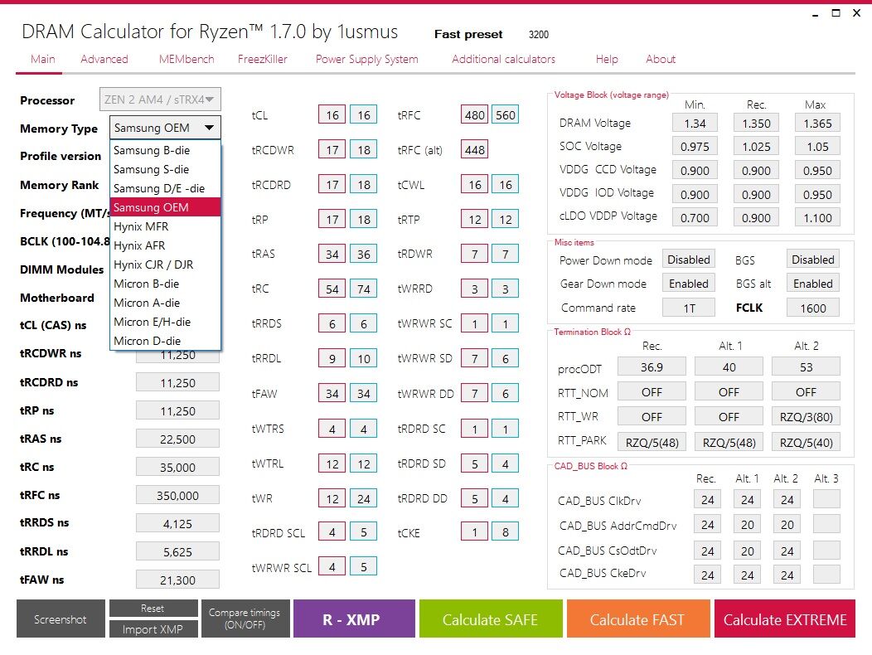Click the tFAW ns field 21,300
Viewport: 872px width, 655px height.
pos(177,580)
